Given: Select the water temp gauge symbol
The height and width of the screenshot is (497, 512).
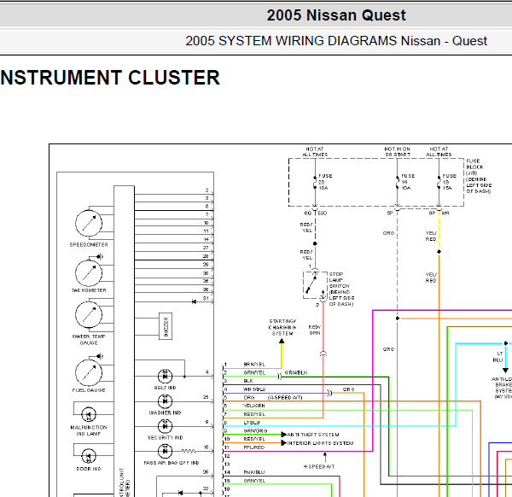Looking at the screenshot, I should (x=89, y=314).
